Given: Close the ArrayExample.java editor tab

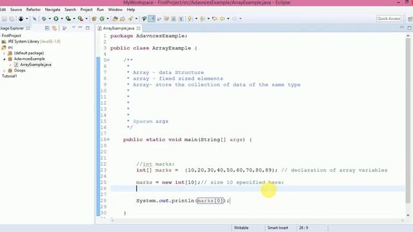Looking at the screenshot, I should tap(139, 28).
